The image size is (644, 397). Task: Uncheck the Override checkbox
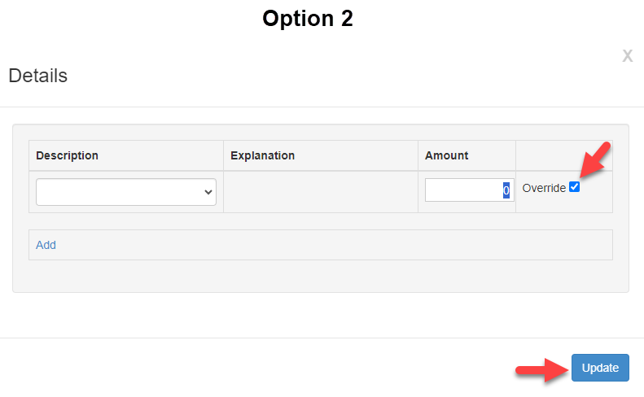pyautogui.click(x=575, y=187)
